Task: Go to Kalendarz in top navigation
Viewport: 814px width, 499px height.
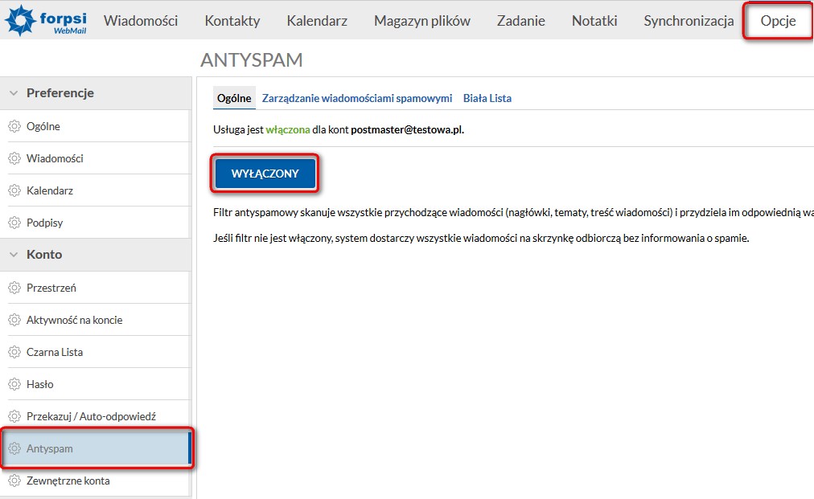Action: [317, 21]
